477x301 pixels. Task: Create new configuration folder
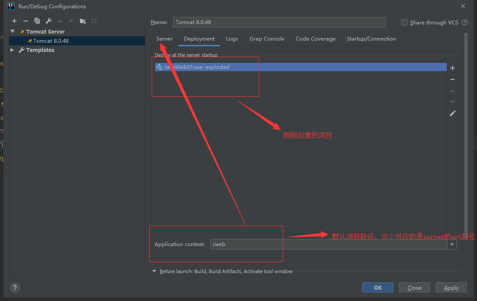point(83,21)
